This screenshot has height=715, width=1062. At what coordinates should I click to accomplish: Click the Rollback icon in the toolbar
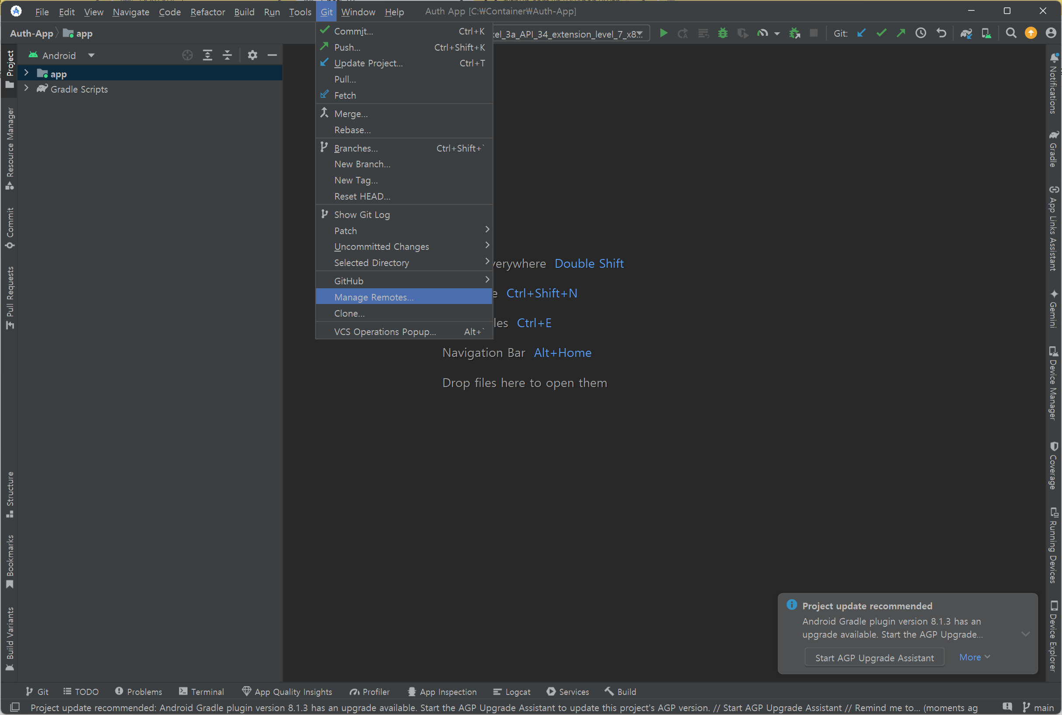pos(941,33)
